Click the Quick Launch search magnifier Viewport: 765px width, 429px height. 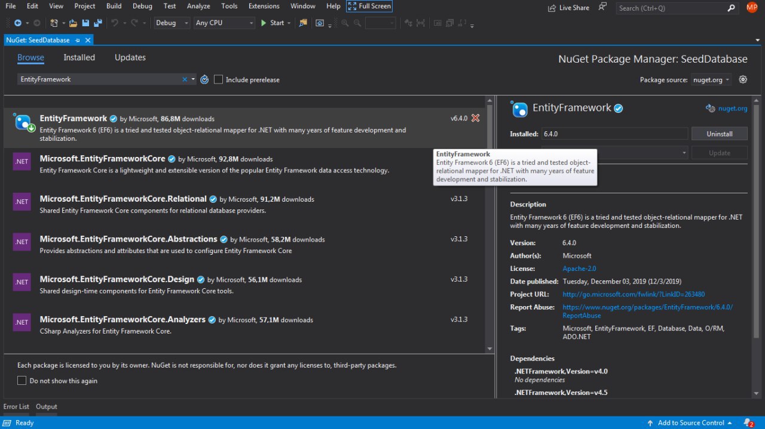tap(732, 8)
